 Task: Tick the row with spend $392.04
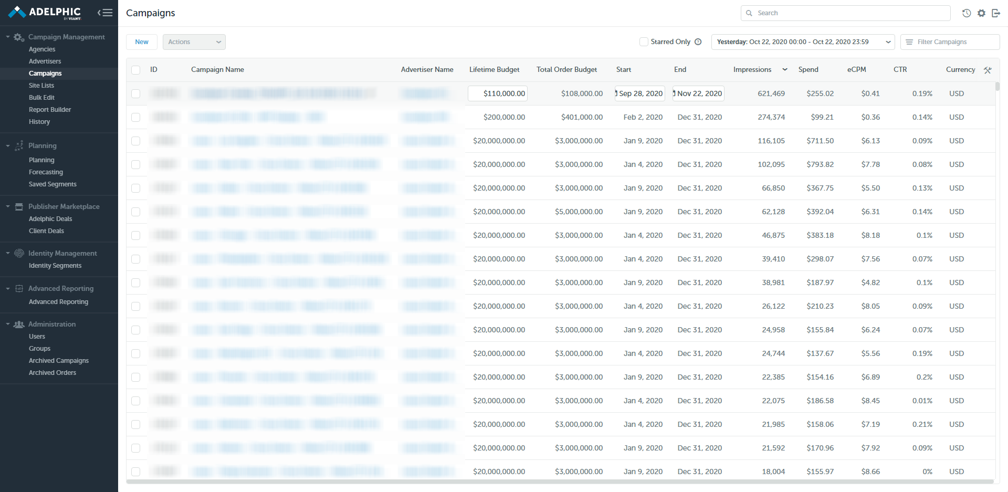coord(136,212)
